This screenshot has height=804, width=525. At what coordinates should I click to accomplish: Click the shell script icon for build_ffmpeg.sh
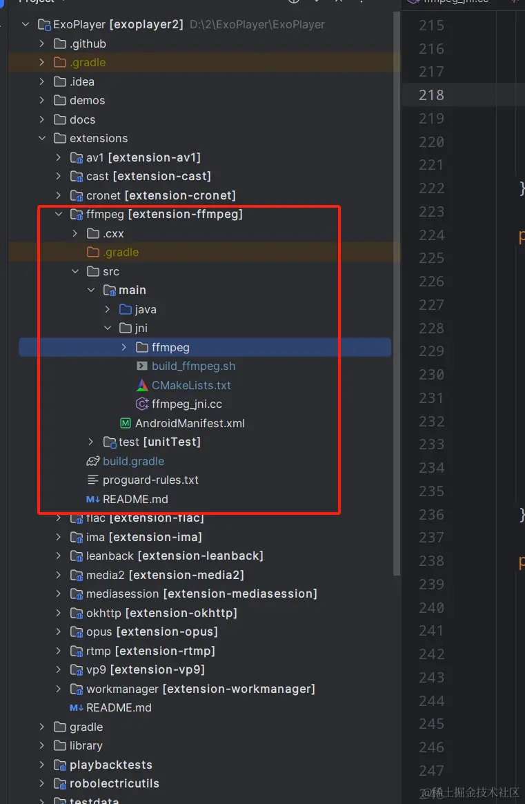pyautogui.click(x=142, y=366)
